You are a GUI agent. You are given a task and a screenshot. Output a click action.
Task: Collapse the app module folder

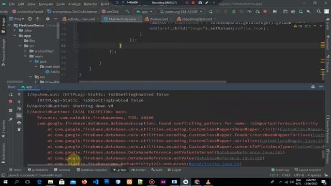(x=14, y=36)
